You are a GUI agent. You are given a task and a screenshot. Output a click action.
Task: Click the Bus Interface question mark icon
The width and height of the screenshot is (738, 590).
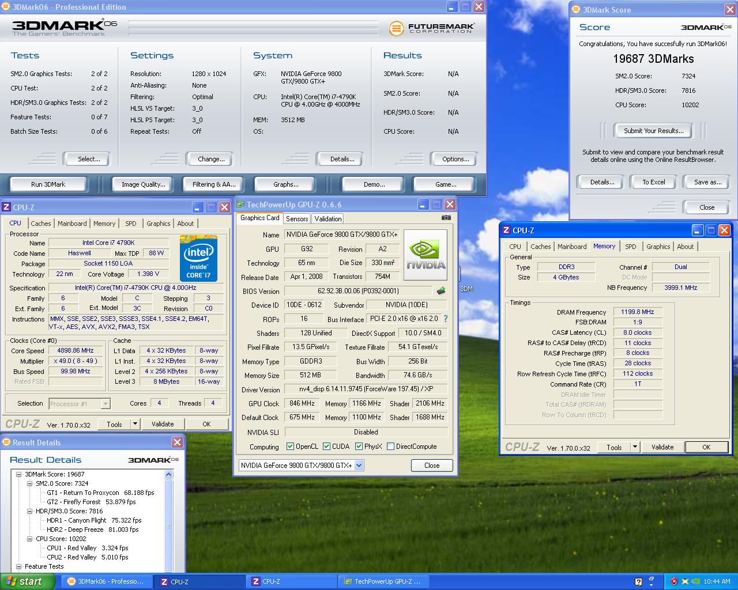click(445, 319)
